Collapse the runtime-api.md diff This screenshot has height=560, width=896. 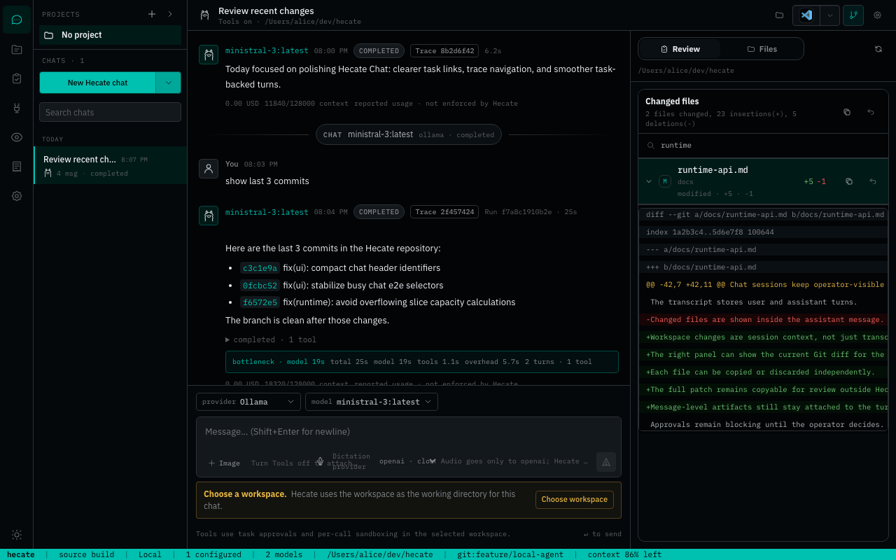[649, 181]
